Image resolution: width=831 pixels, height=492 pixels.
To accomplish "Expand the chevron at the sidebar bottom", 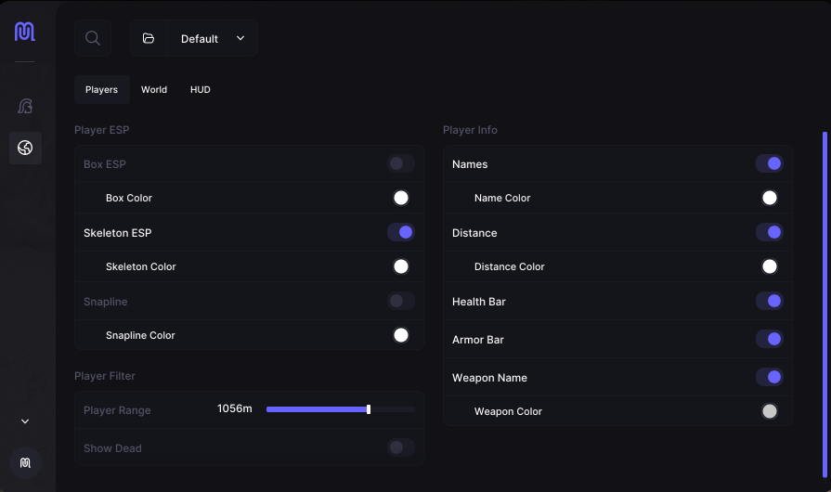I will point(25,421).
